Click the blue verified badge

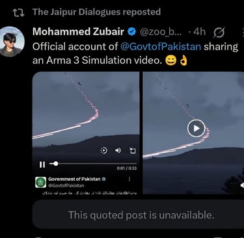[131, 32]
